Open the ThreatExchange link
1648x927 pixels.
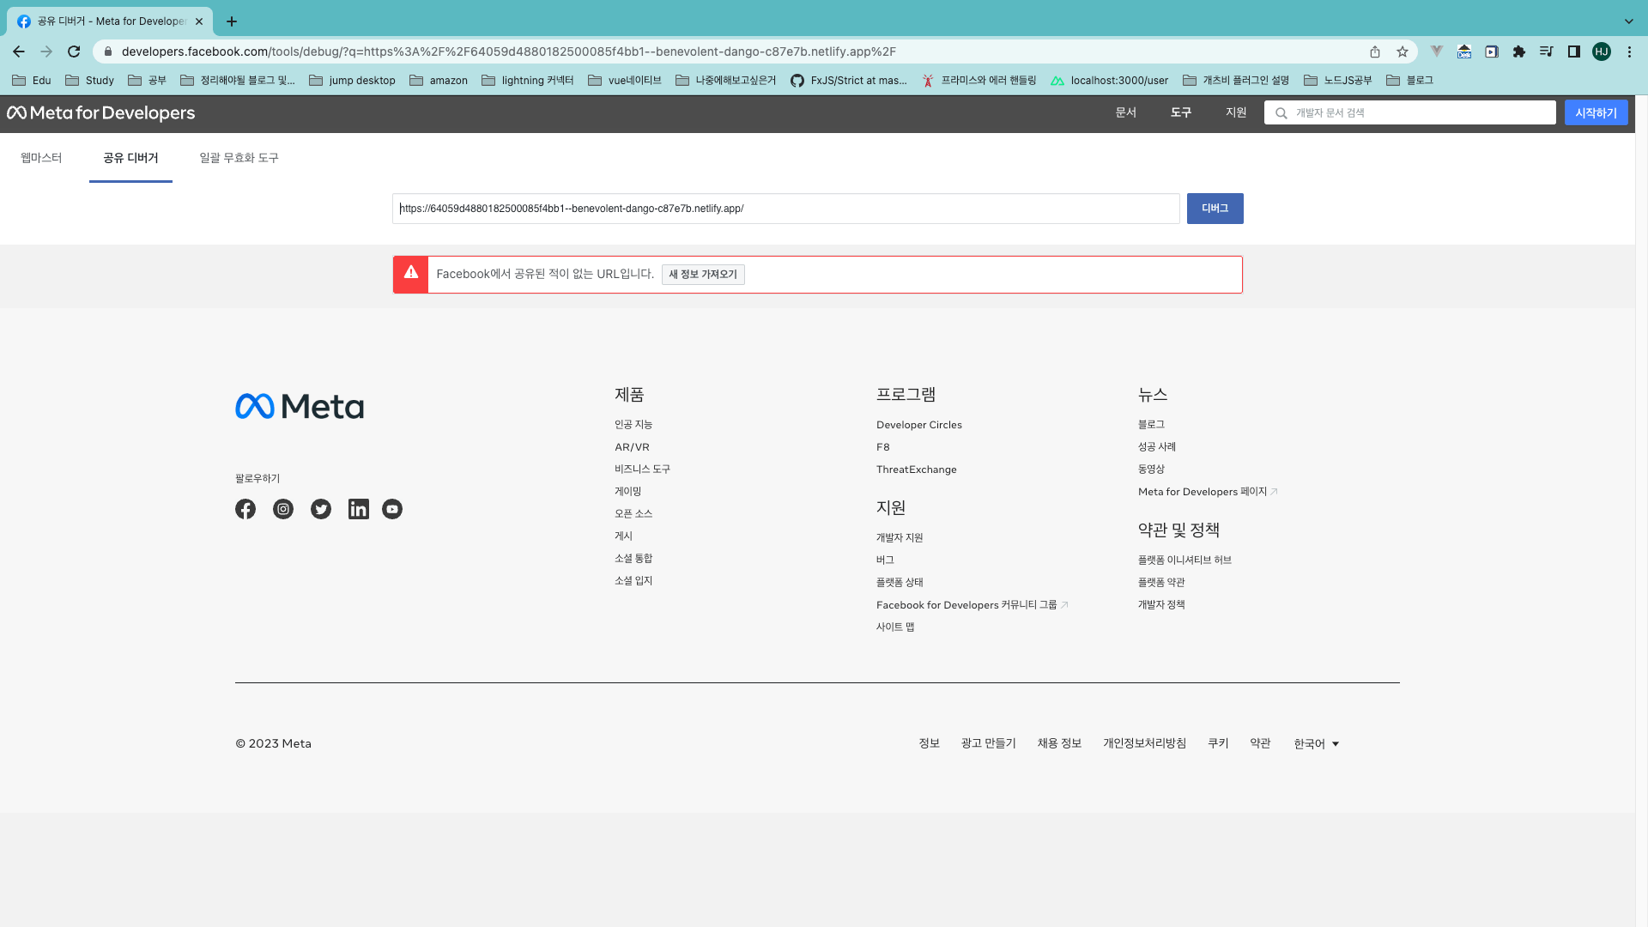click(x=917, y=470)
